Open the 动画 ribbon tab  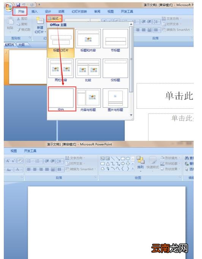61,11
